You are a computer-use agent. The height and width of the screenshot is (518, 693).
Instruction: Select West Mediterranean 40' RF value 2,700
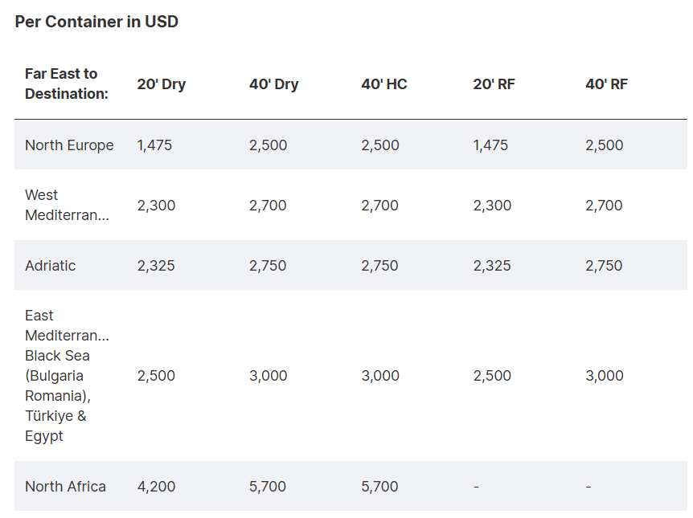pos(604,205)
